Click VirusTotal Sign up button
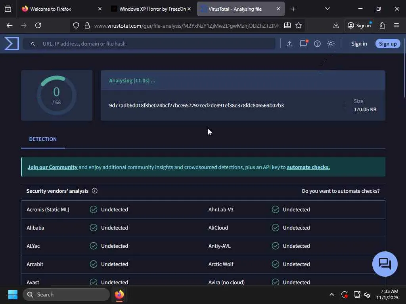The width and height of the screenshot is (406, 304). 388,44
